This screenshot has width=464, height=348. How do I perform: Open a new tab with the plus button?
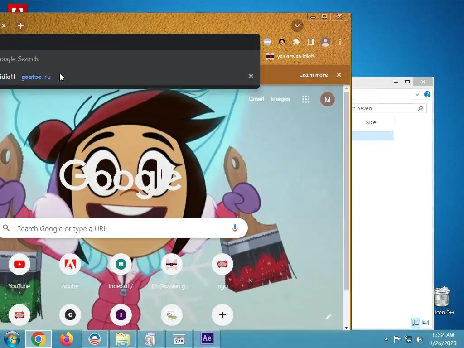coord(21,26)
